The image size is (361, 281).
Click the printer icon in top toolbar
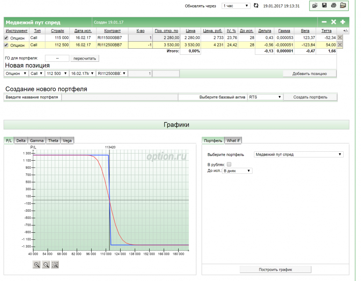point(333,6)
